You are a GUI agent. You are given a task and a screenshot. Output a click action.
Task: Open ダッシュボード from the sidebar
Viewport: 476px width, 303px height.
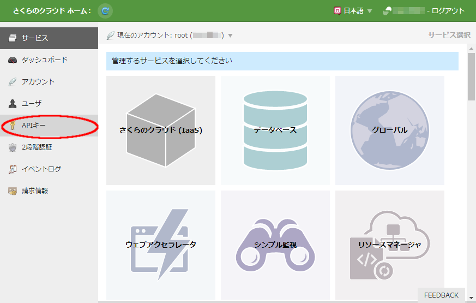(x=45, y=60)
